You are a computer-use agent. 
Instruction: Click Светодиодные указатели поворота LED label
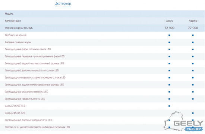[x=26, y=92]
